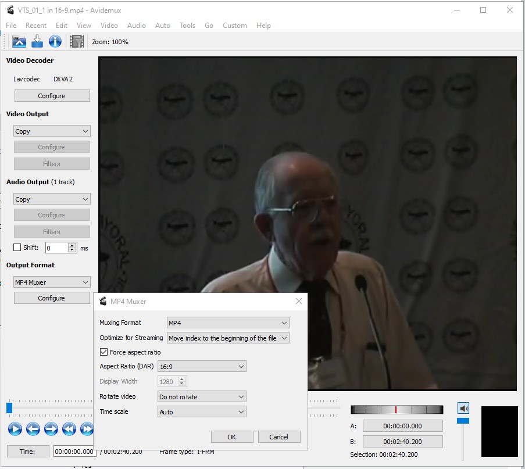Click OK in the MP4 Muxer dialog
The height and width of the screenshot is (469, 525).
[x=232, y=437]
